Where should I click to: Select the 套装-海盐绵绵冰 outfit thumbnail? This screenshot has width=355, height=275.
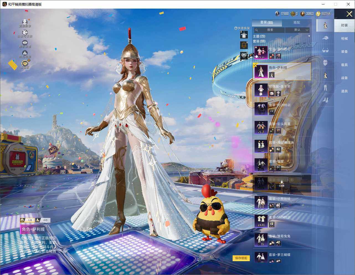tap(261, 146)
